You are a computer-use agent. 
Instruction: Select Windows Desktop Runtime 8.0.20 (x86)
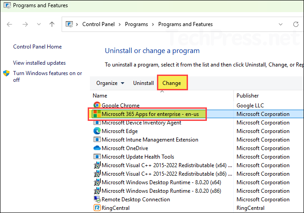pyautogui.click(x=161, y=191)
